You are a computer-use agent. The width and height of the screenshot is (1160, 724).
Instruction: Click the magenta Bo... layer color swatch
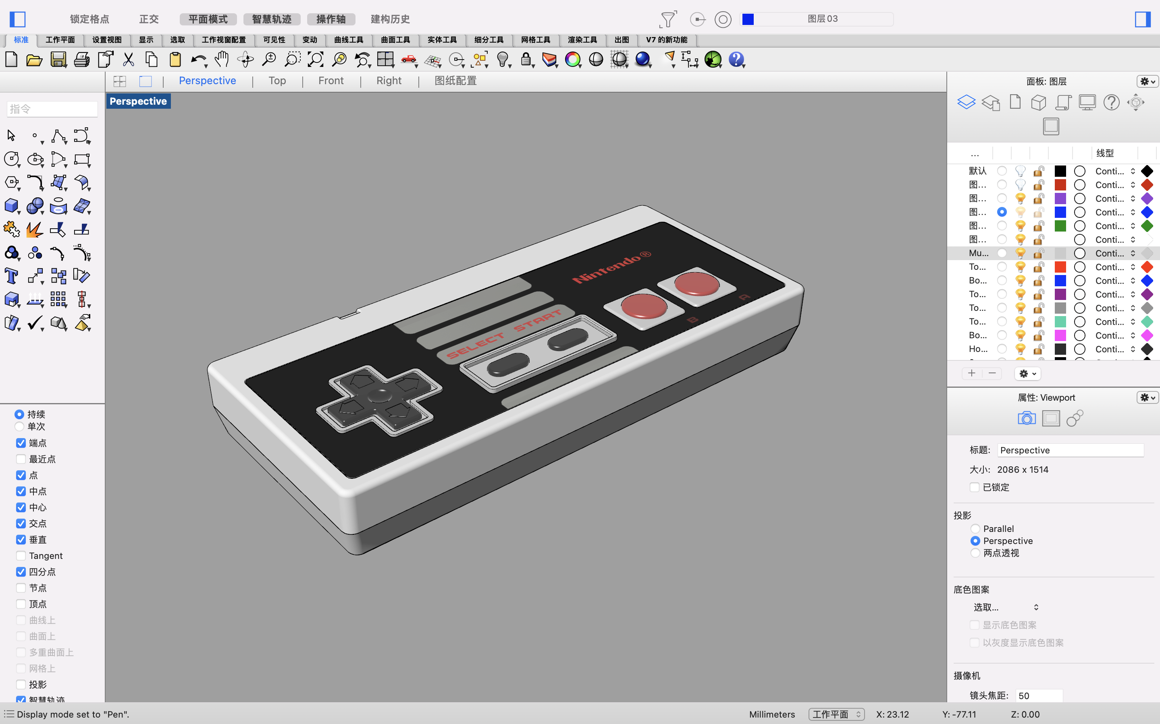1060,335
